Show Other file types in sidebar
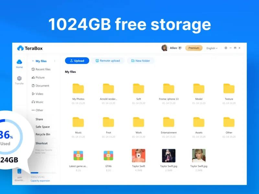Screen dimensions: 259x194 coord(37,110)
